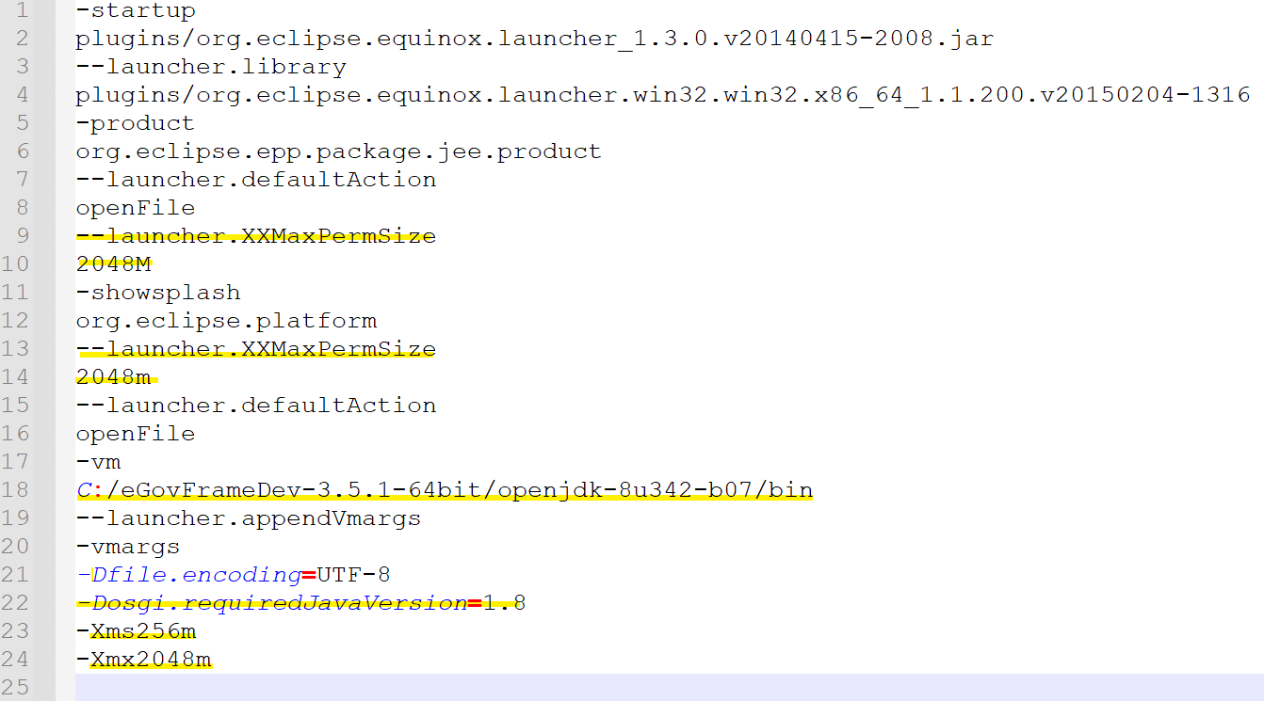Screen dimensions: 1264x701
Task: Click the "-vmargs" line
Action: pyautogui.click(x=128, y=547)
